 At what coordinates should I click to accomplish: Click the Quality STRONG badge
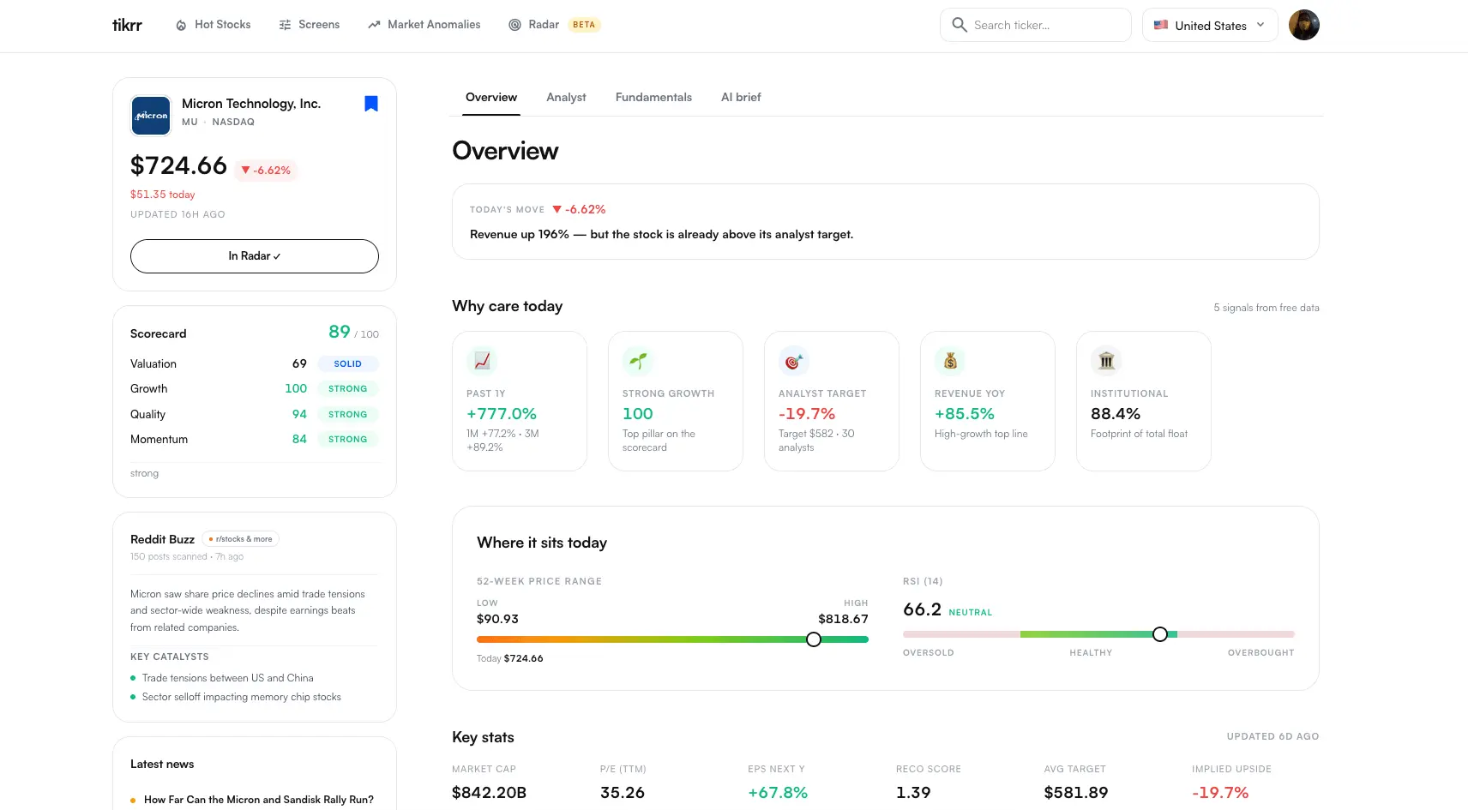(347, 414)
